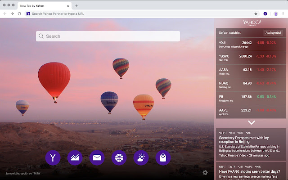Click the TWTR ticker tag
This screenshot has width=288, height=180.
(x=232, y=167)
